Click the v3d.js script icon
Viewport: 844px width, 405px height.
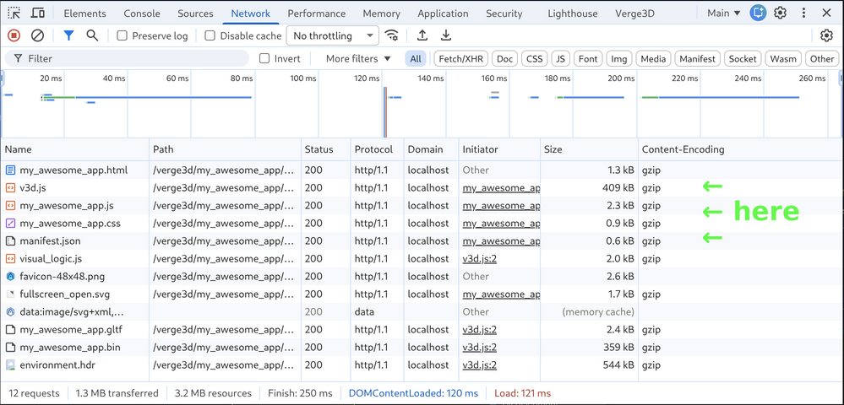point(10,187)
